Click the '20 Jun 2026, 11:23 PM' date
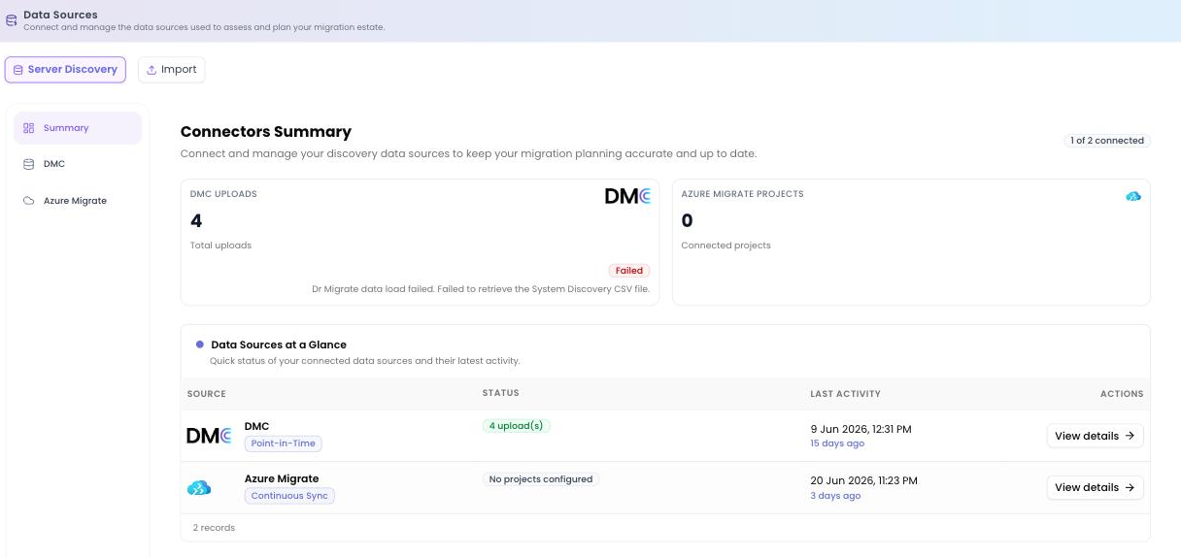Screen dimensions: 1181x558 (x=863, y=480)
